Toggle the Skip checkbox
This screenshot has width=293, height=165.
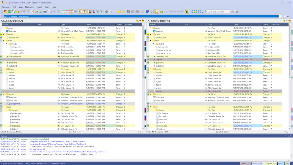[285, 16]
